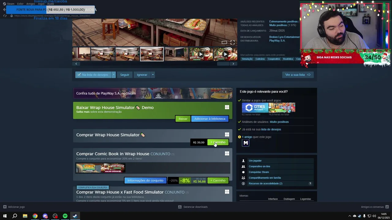This screenshot has height=220, width=392.
Task: Click the Conquistas Steam star icon
Action: tap(243, 172)
